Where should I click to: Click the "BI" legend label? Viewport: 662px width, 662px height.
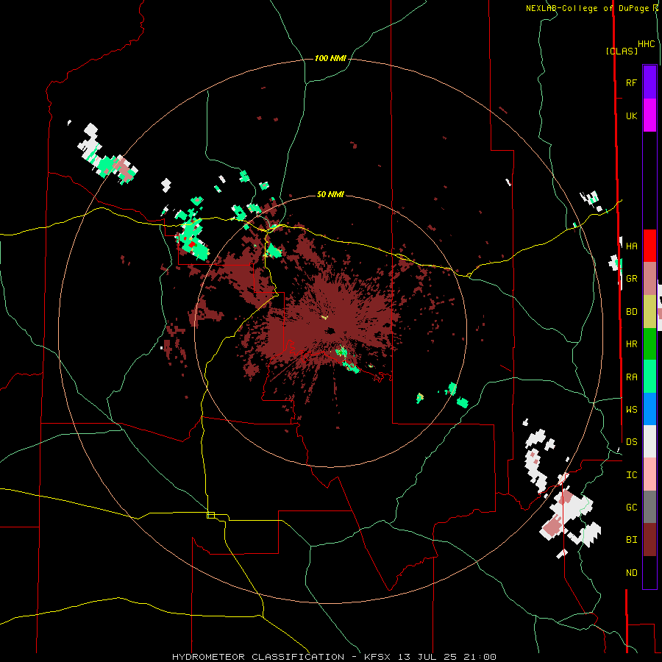click(x=632, y=540)
